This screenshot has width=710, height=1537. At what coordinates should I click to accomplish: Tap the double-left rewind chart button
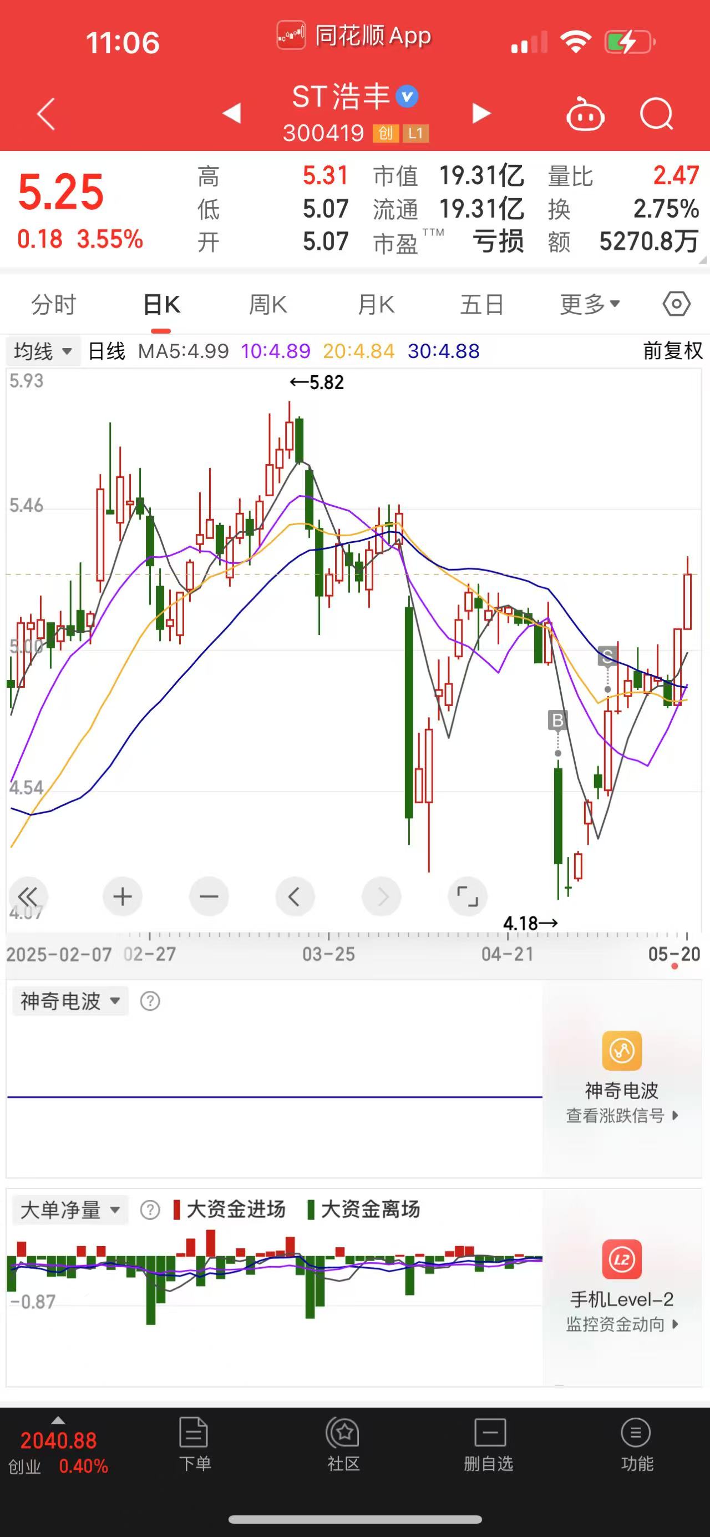[28, 896]
